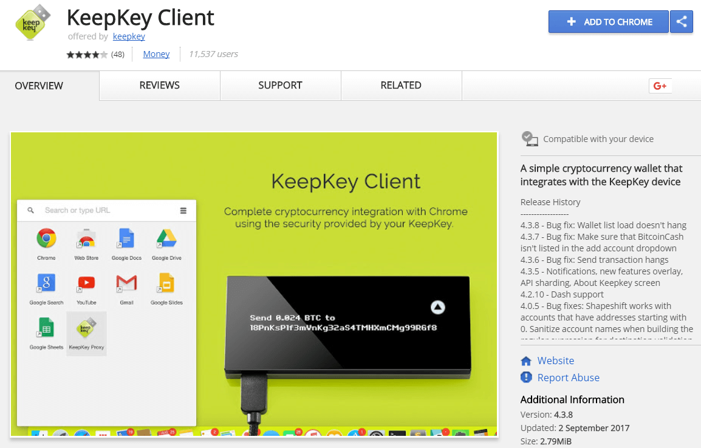Click the Google Search icon in the screenshot
This screenshot has height=448, width=701.
coord(47,283)
